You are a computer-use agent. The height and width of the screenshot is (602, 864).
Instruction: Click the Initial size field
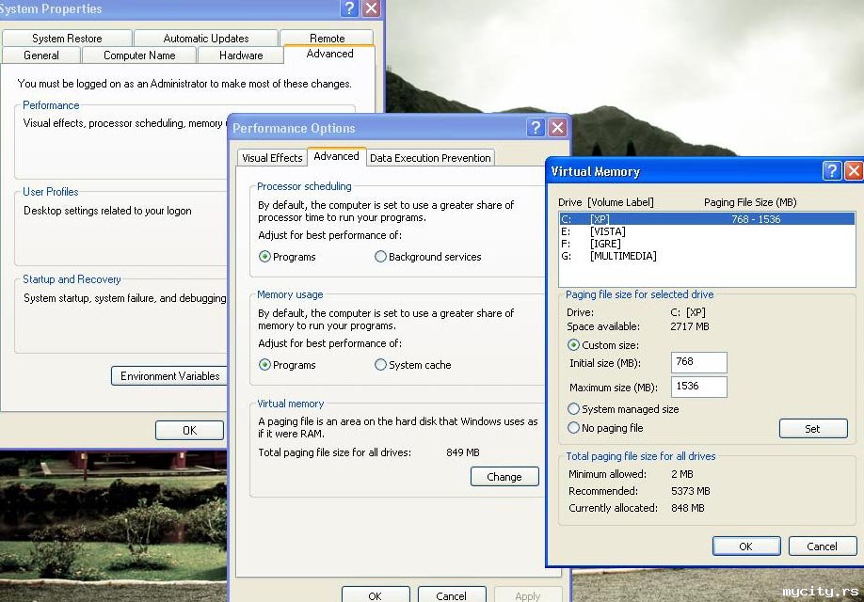698,362
